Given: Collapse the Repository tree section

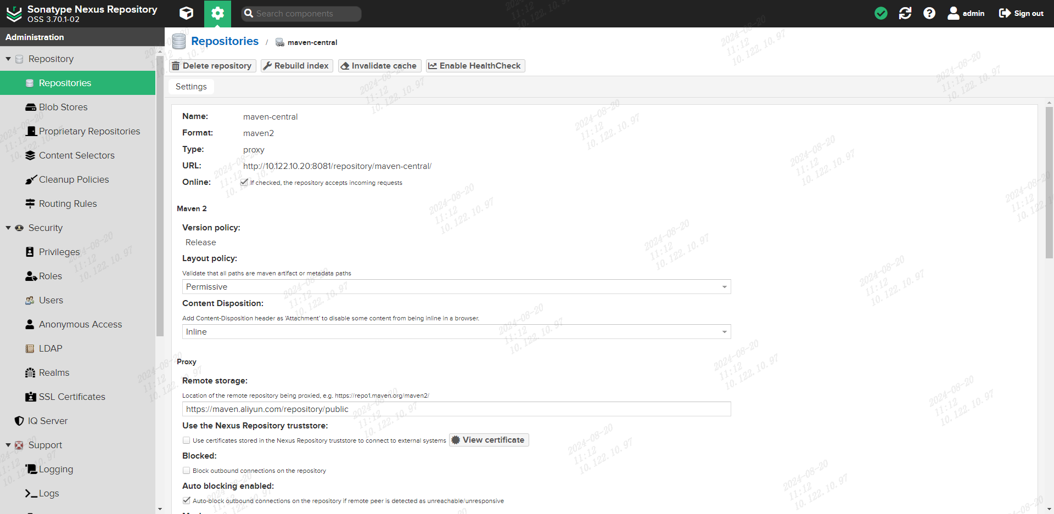Looking at the screenshot, I should click(x=8, y=59).
